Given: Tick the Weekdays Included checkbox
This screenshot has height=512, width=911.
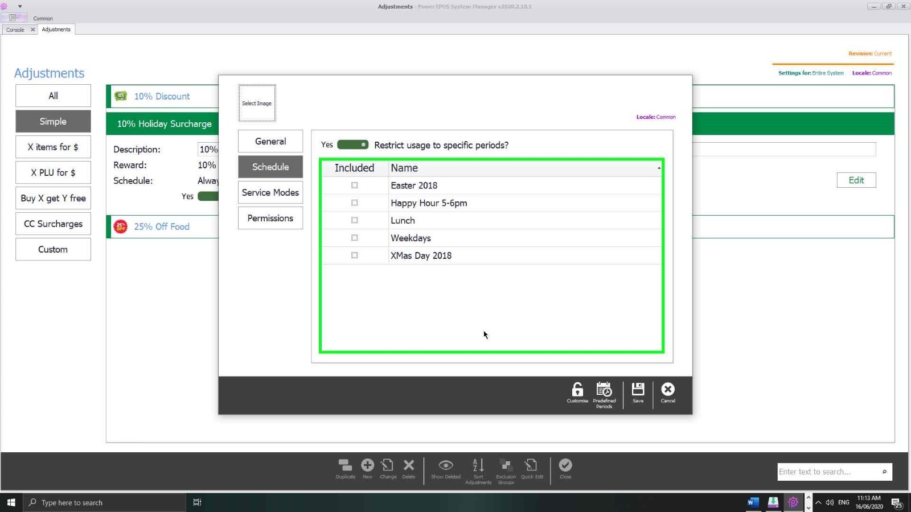Looking at the screenshot, I should pos(355,238).
